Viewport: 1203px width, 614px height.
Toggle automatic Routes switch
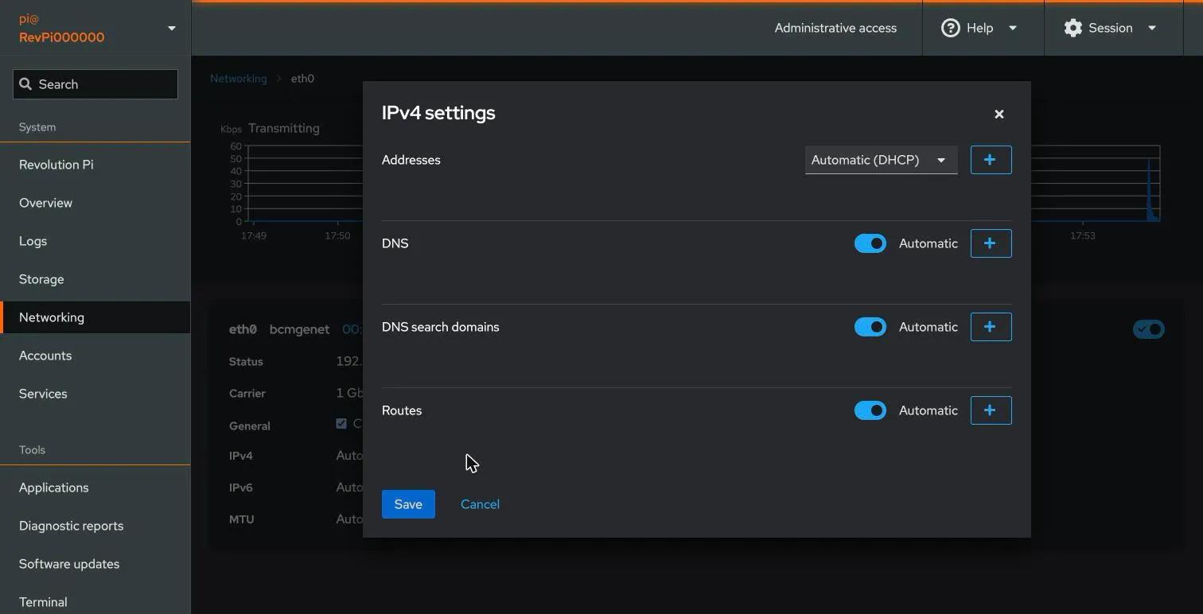pyautogui.click(x=870, y=410)
